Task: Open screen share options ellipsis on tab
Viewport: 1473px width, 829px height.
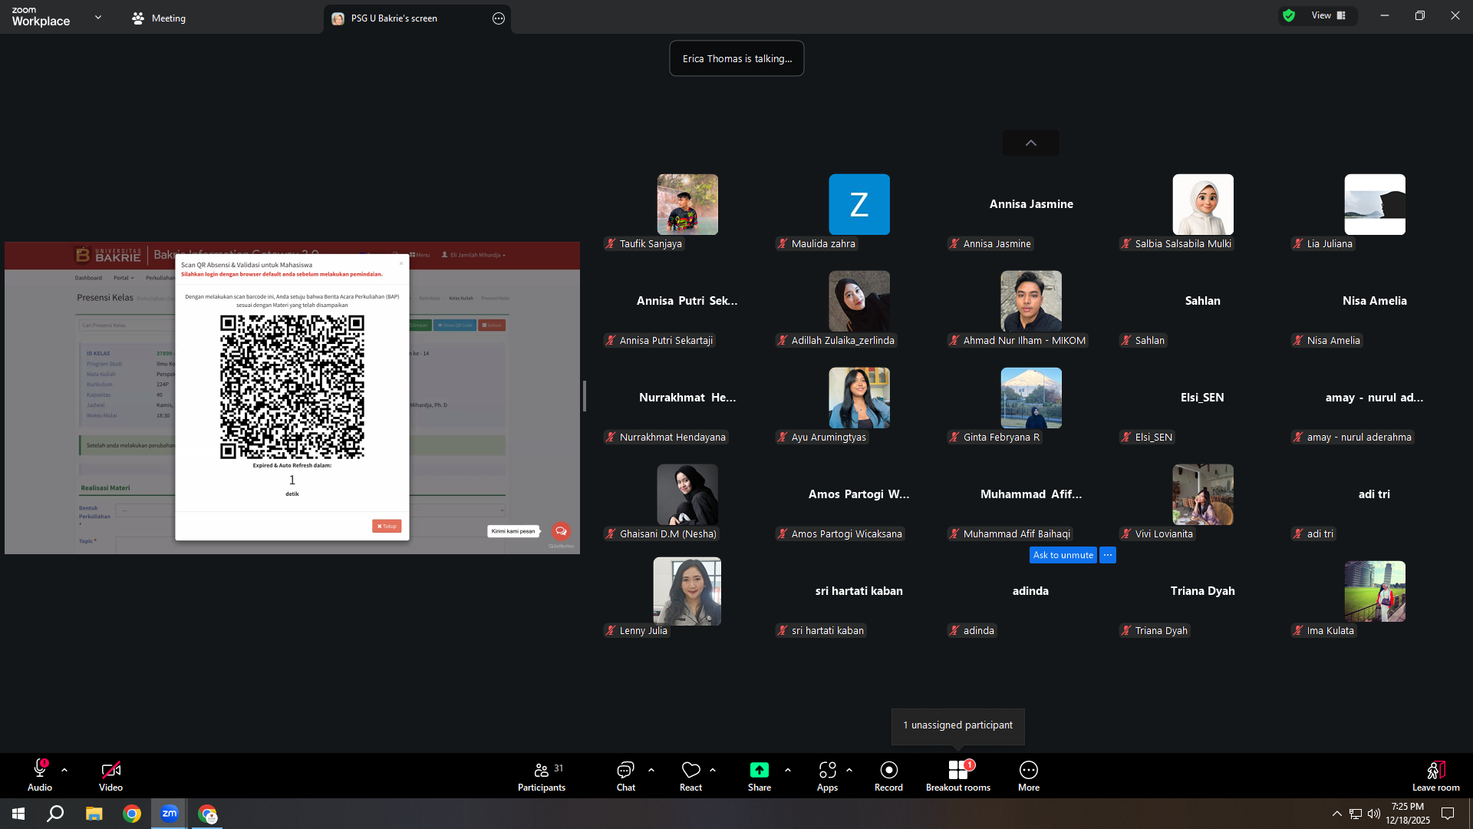Action: pyautogui.click(x=499, y=18)
